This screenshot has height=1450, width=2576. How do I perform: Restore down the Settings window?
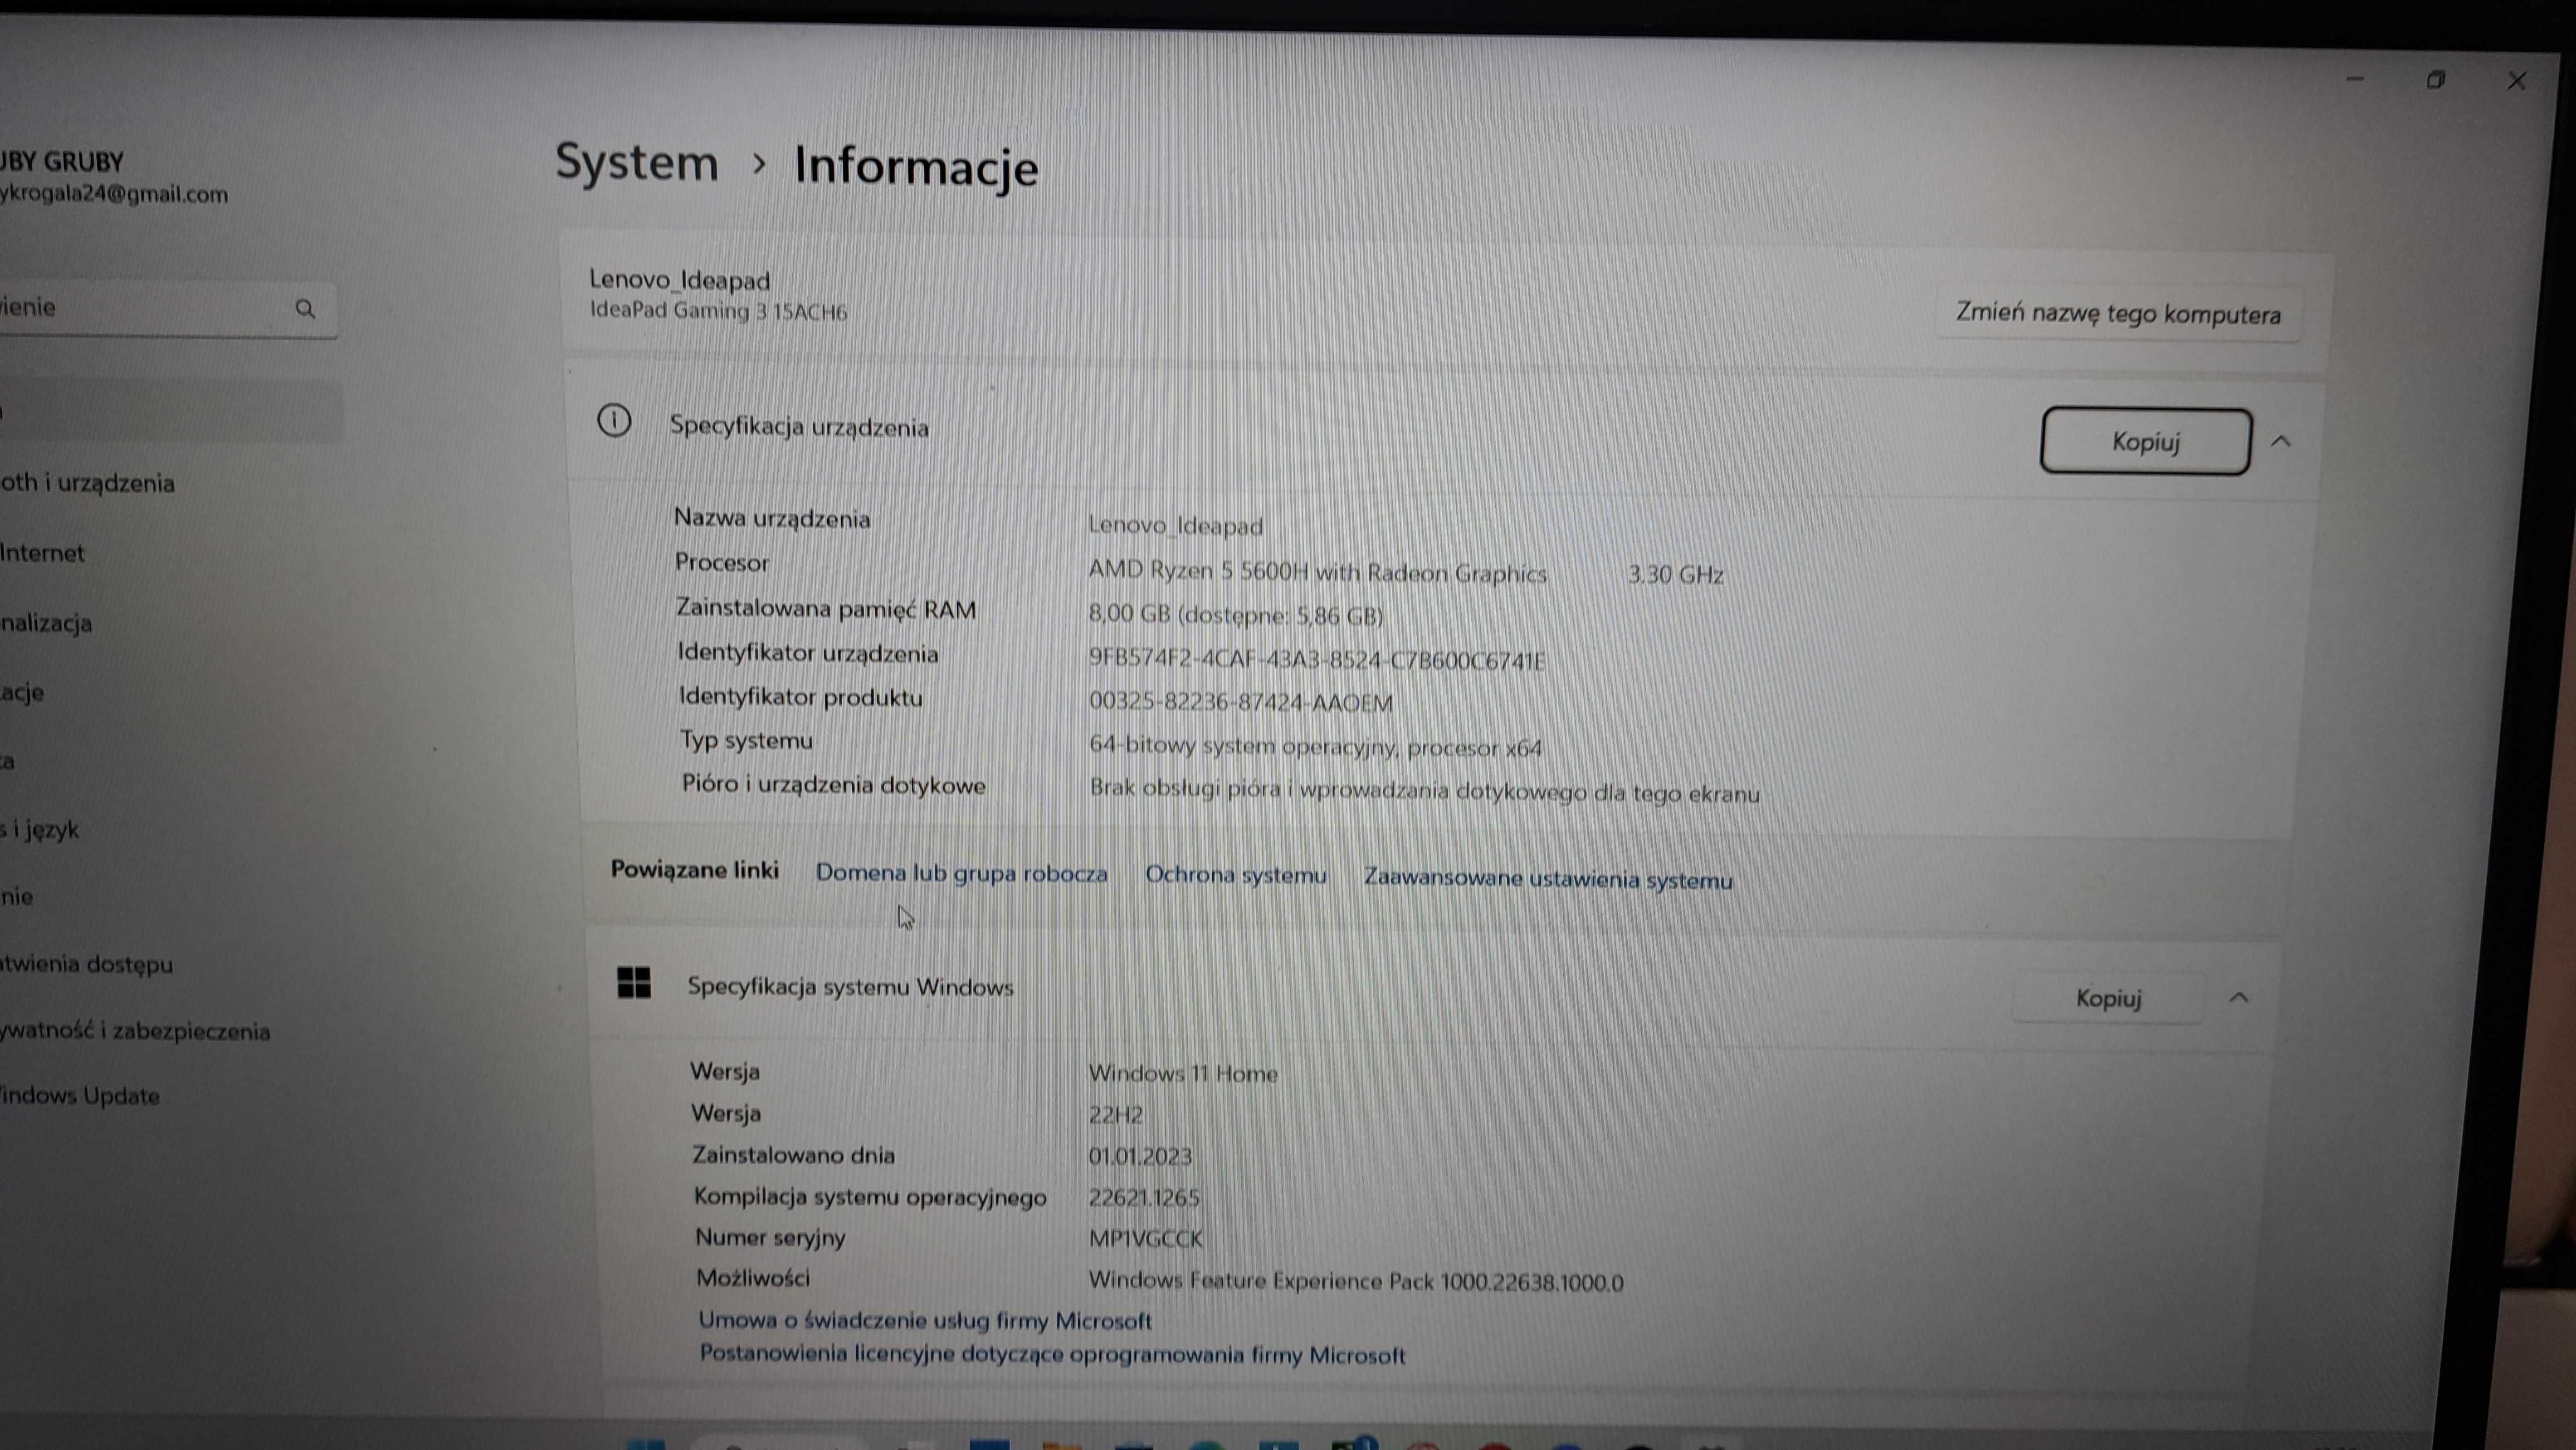pos(2435,80)
